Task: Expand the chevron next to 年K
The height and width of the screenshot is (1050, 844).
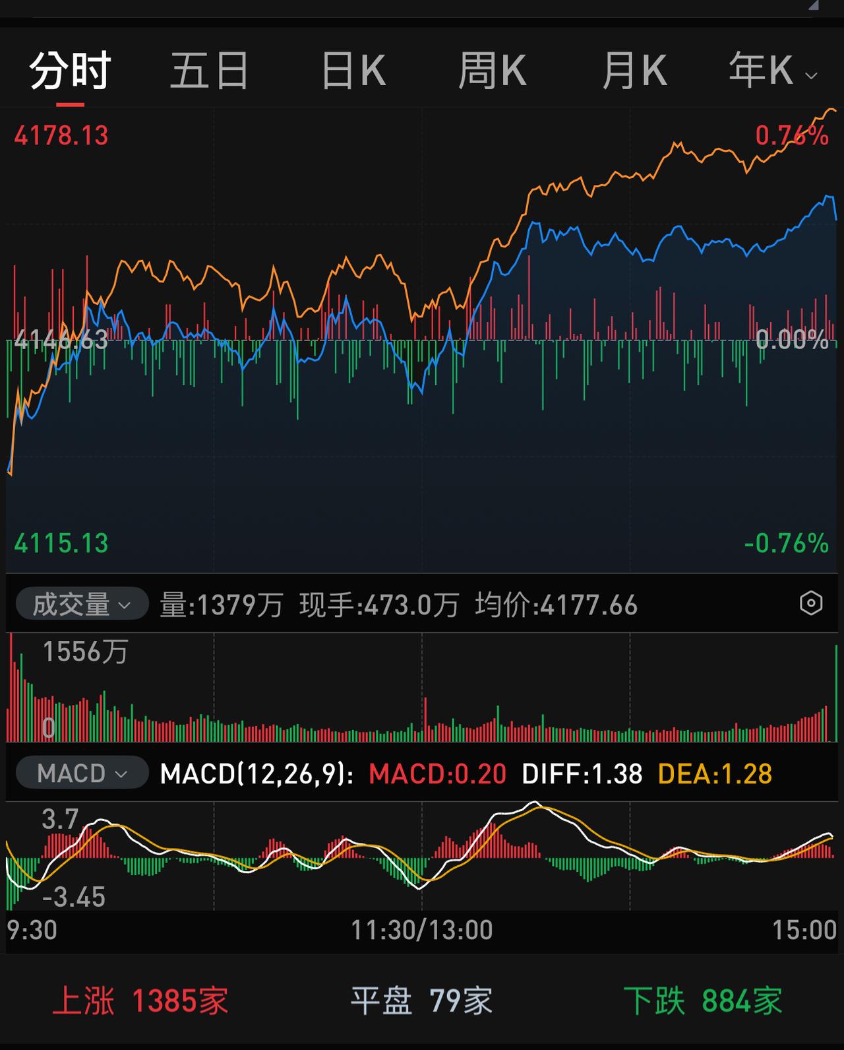Action: tap(812, 76)
